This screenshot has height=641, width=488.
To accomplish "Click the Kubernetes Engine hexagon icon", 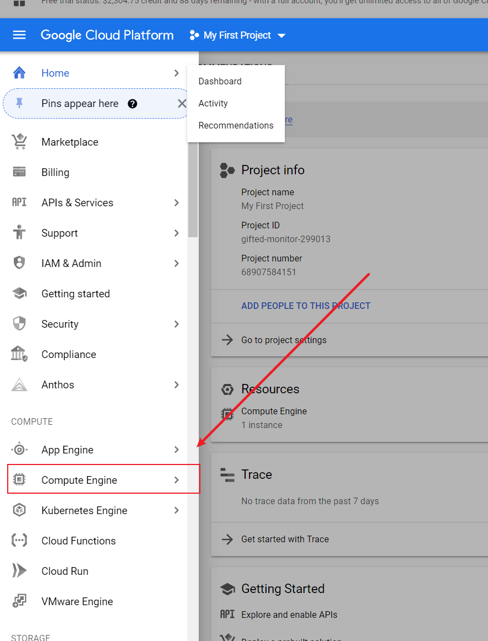I will pos(19,510).
